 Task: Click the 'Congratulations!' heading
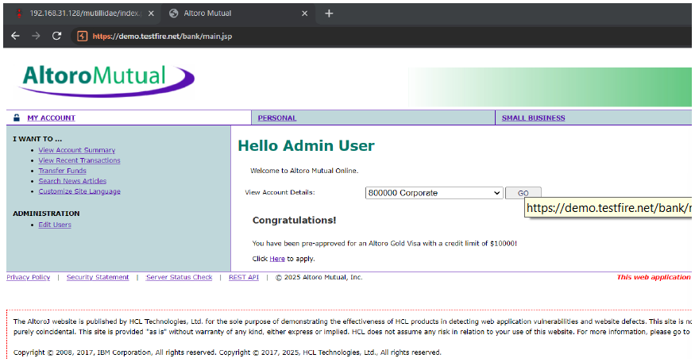click(x=295, y=220)
